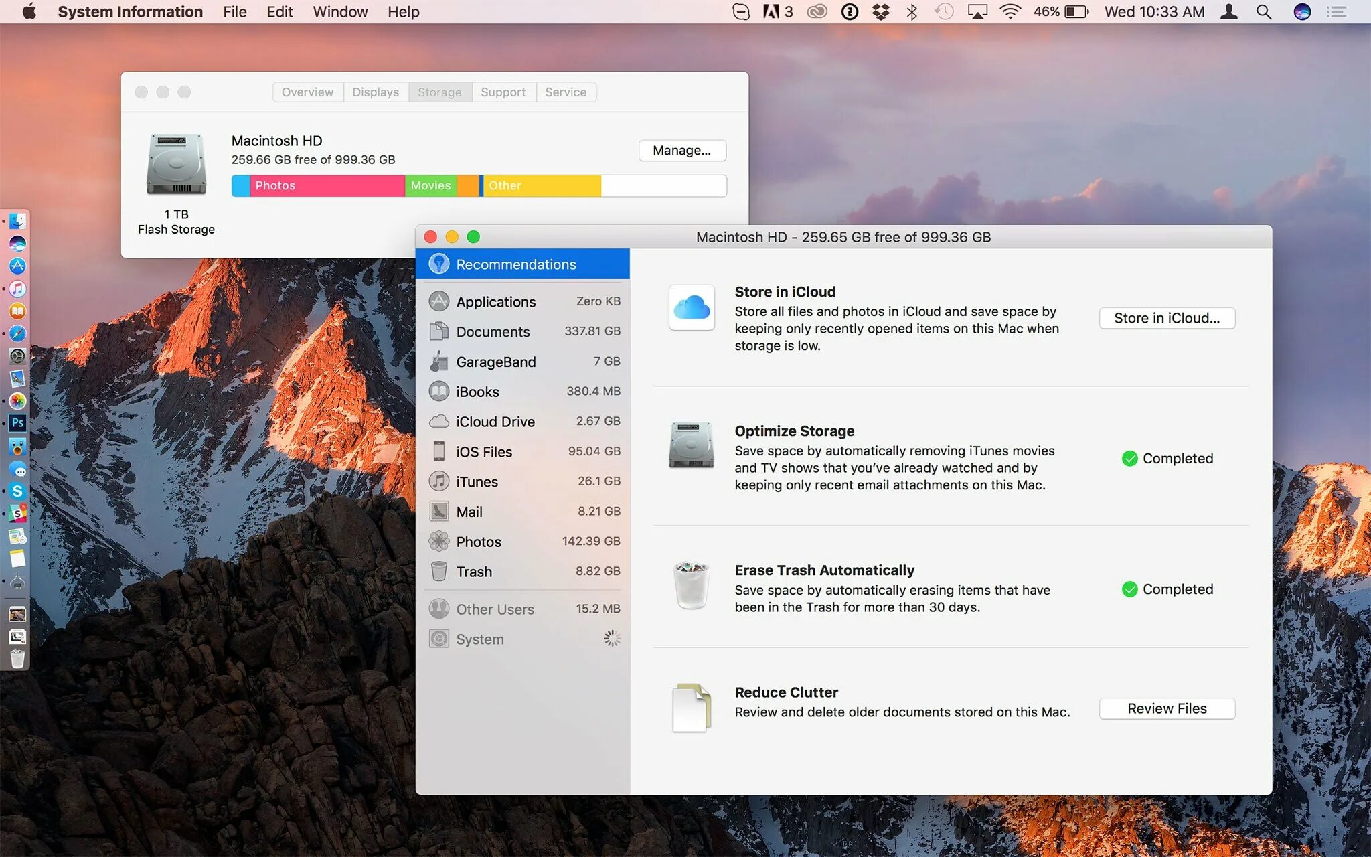Open the Mail storage category

coord(469,512)
